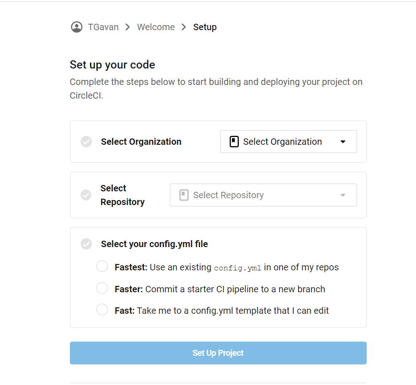Expand the Select Organization dropdown arrow
The height and width of the screenshot is (385, 416).
click(343, 142)
